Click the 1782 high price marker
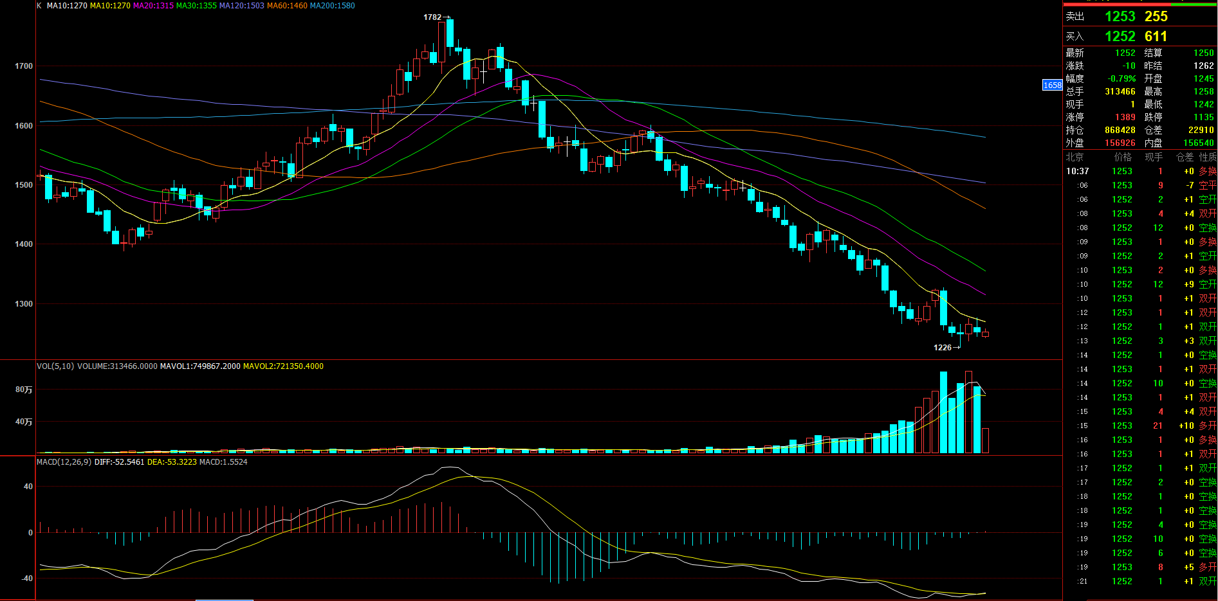This screenshot has width=1218, height=601. click(432, 17)
